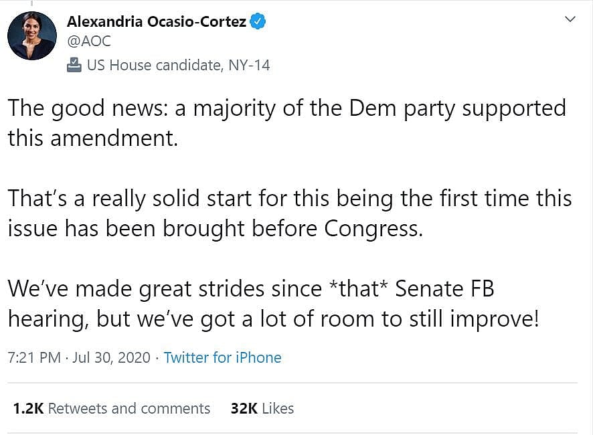This screenshot has height=435, width=593.
Task: View the Likes list
Action: (x=277, y=408)
